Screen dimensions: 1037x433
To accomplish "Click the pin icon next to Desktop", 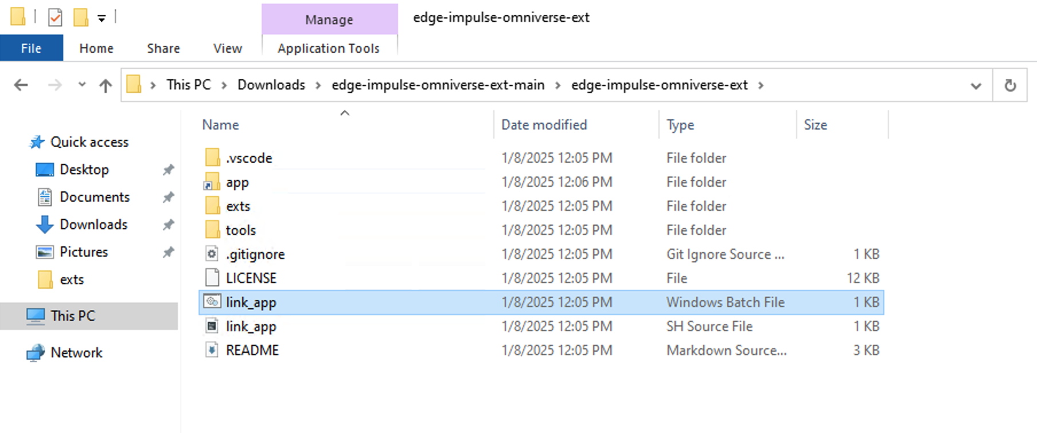I will click(168, 170).
